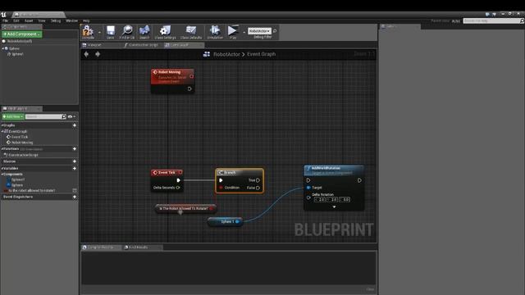Select Robot Moving in the EventGraph tree

(22, 143)
